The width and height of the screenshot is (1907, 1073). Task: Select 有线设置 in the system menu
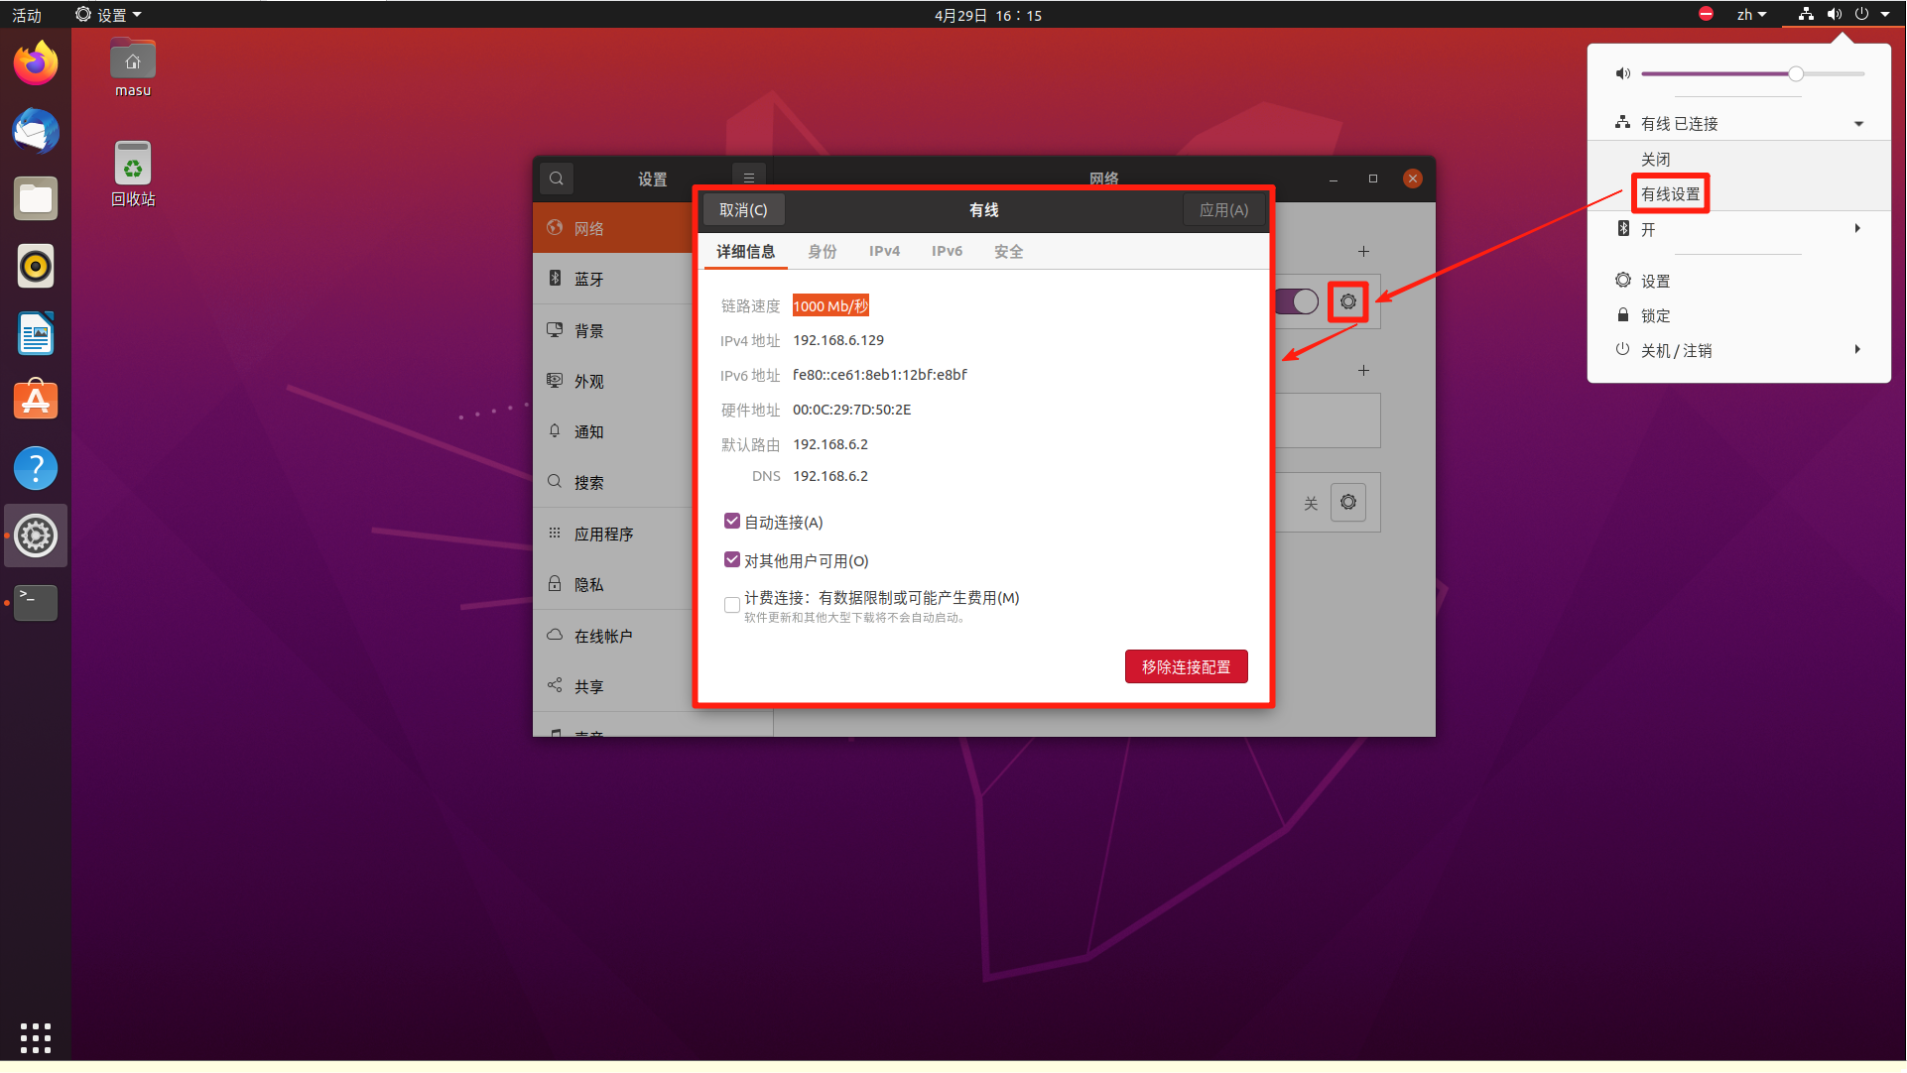tap(1670, 194)
